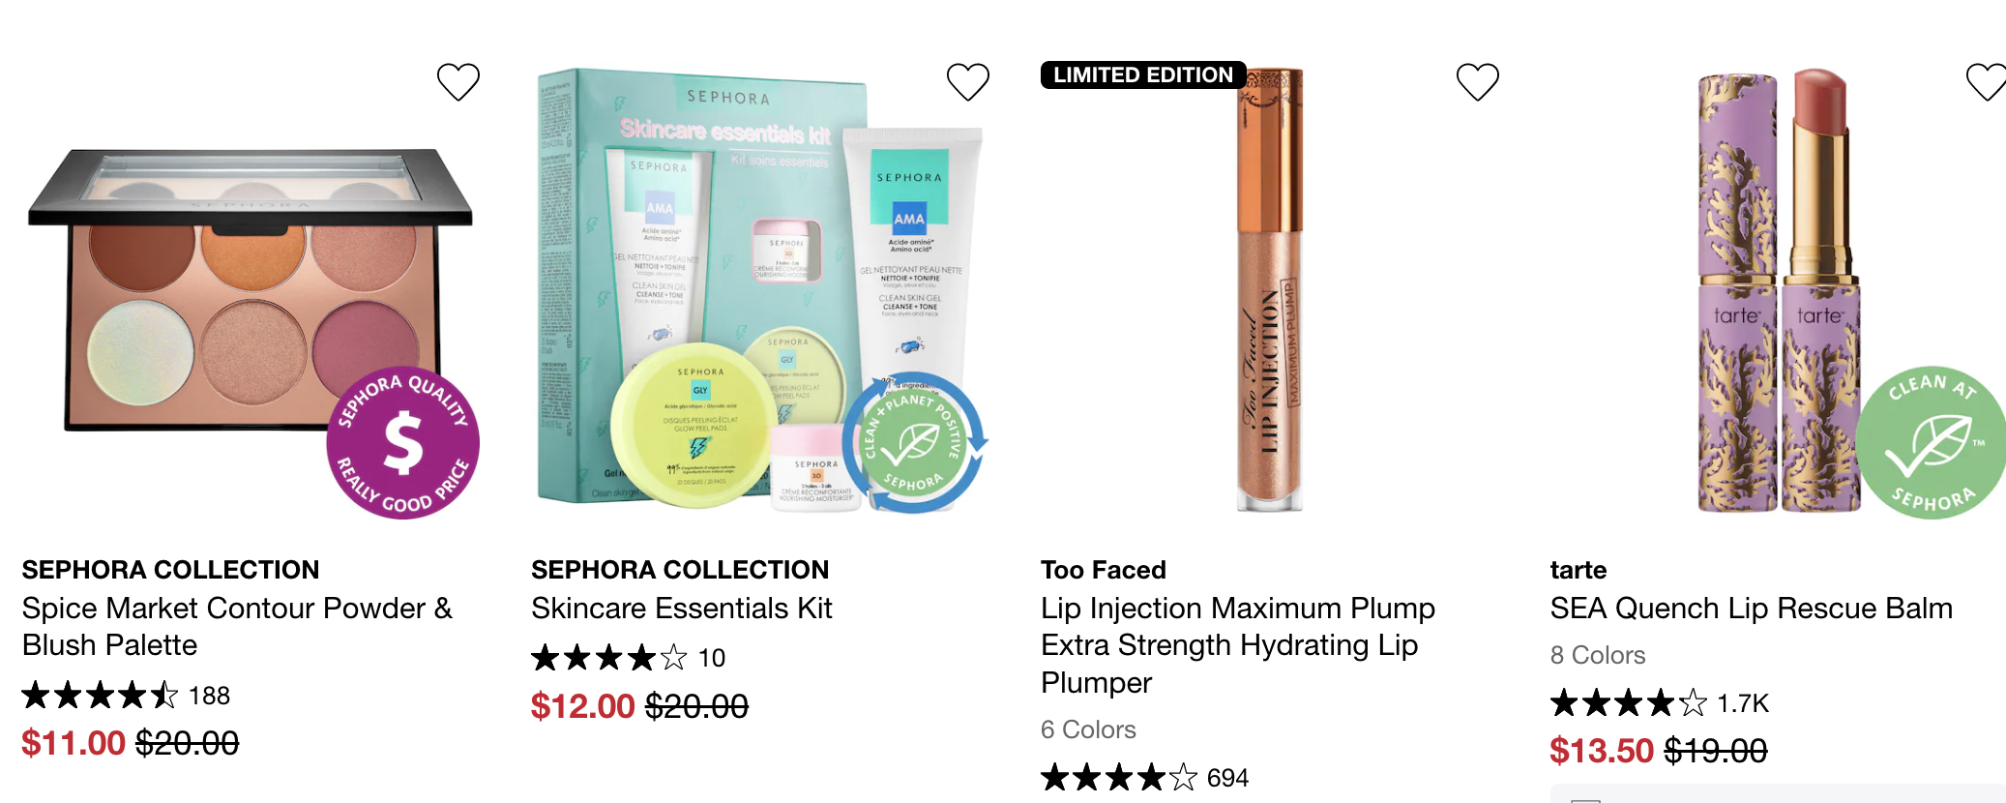Click the Limited Edition label
Image resolution: width=2006 pixels, height=803 pixels.
pos(1143,74)
